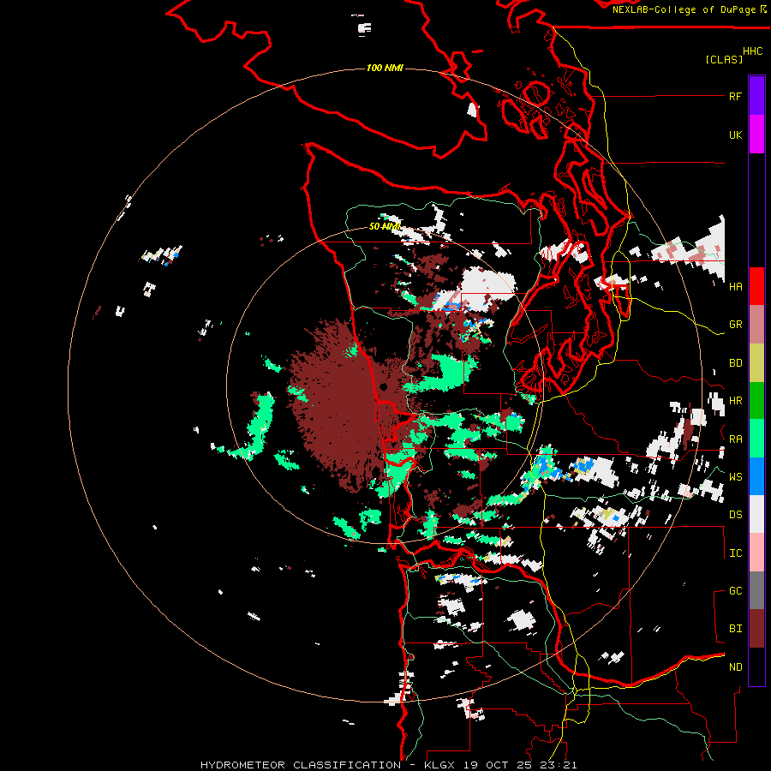Image resolution: width=771 pixels, height=771 pixels.
Task: Click the red HA hail legend swatch
Action: 756,286
